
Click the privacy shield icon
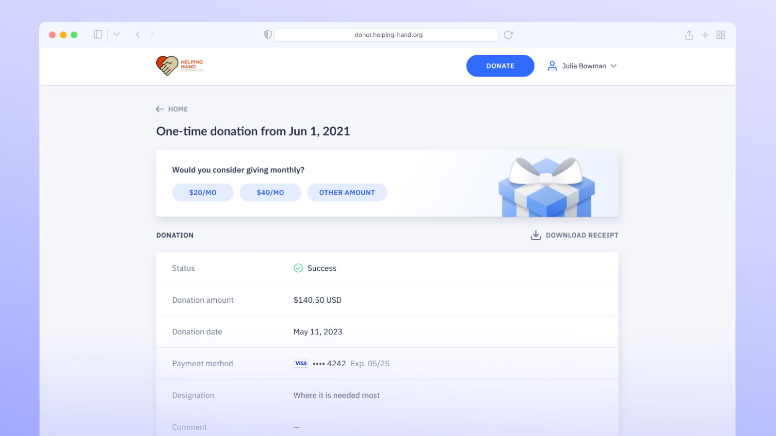268,34
